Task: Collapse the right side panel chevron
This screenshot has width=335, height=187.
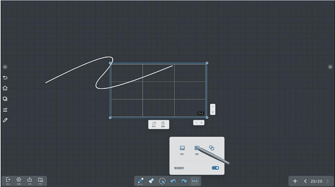Action: [x=330, y=67]
